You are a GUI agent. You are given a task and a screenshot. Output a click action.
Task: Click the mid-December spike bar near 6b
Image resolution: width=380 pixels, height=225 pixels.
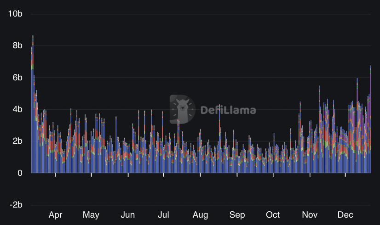(x=357, y=125)
